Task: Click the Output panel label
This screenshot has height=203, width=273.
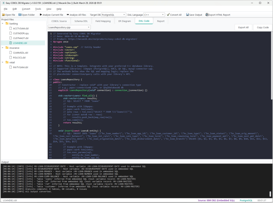Action: click(x=5, y=162)
